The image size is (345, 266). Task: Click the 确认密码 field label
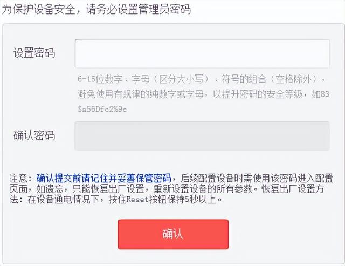tap(34, 135)
